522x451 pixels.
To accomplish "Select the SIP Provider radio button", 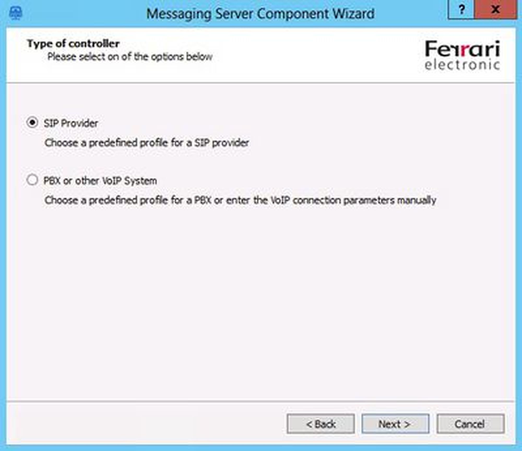I will pyautogui.click(x=32, y=123).
